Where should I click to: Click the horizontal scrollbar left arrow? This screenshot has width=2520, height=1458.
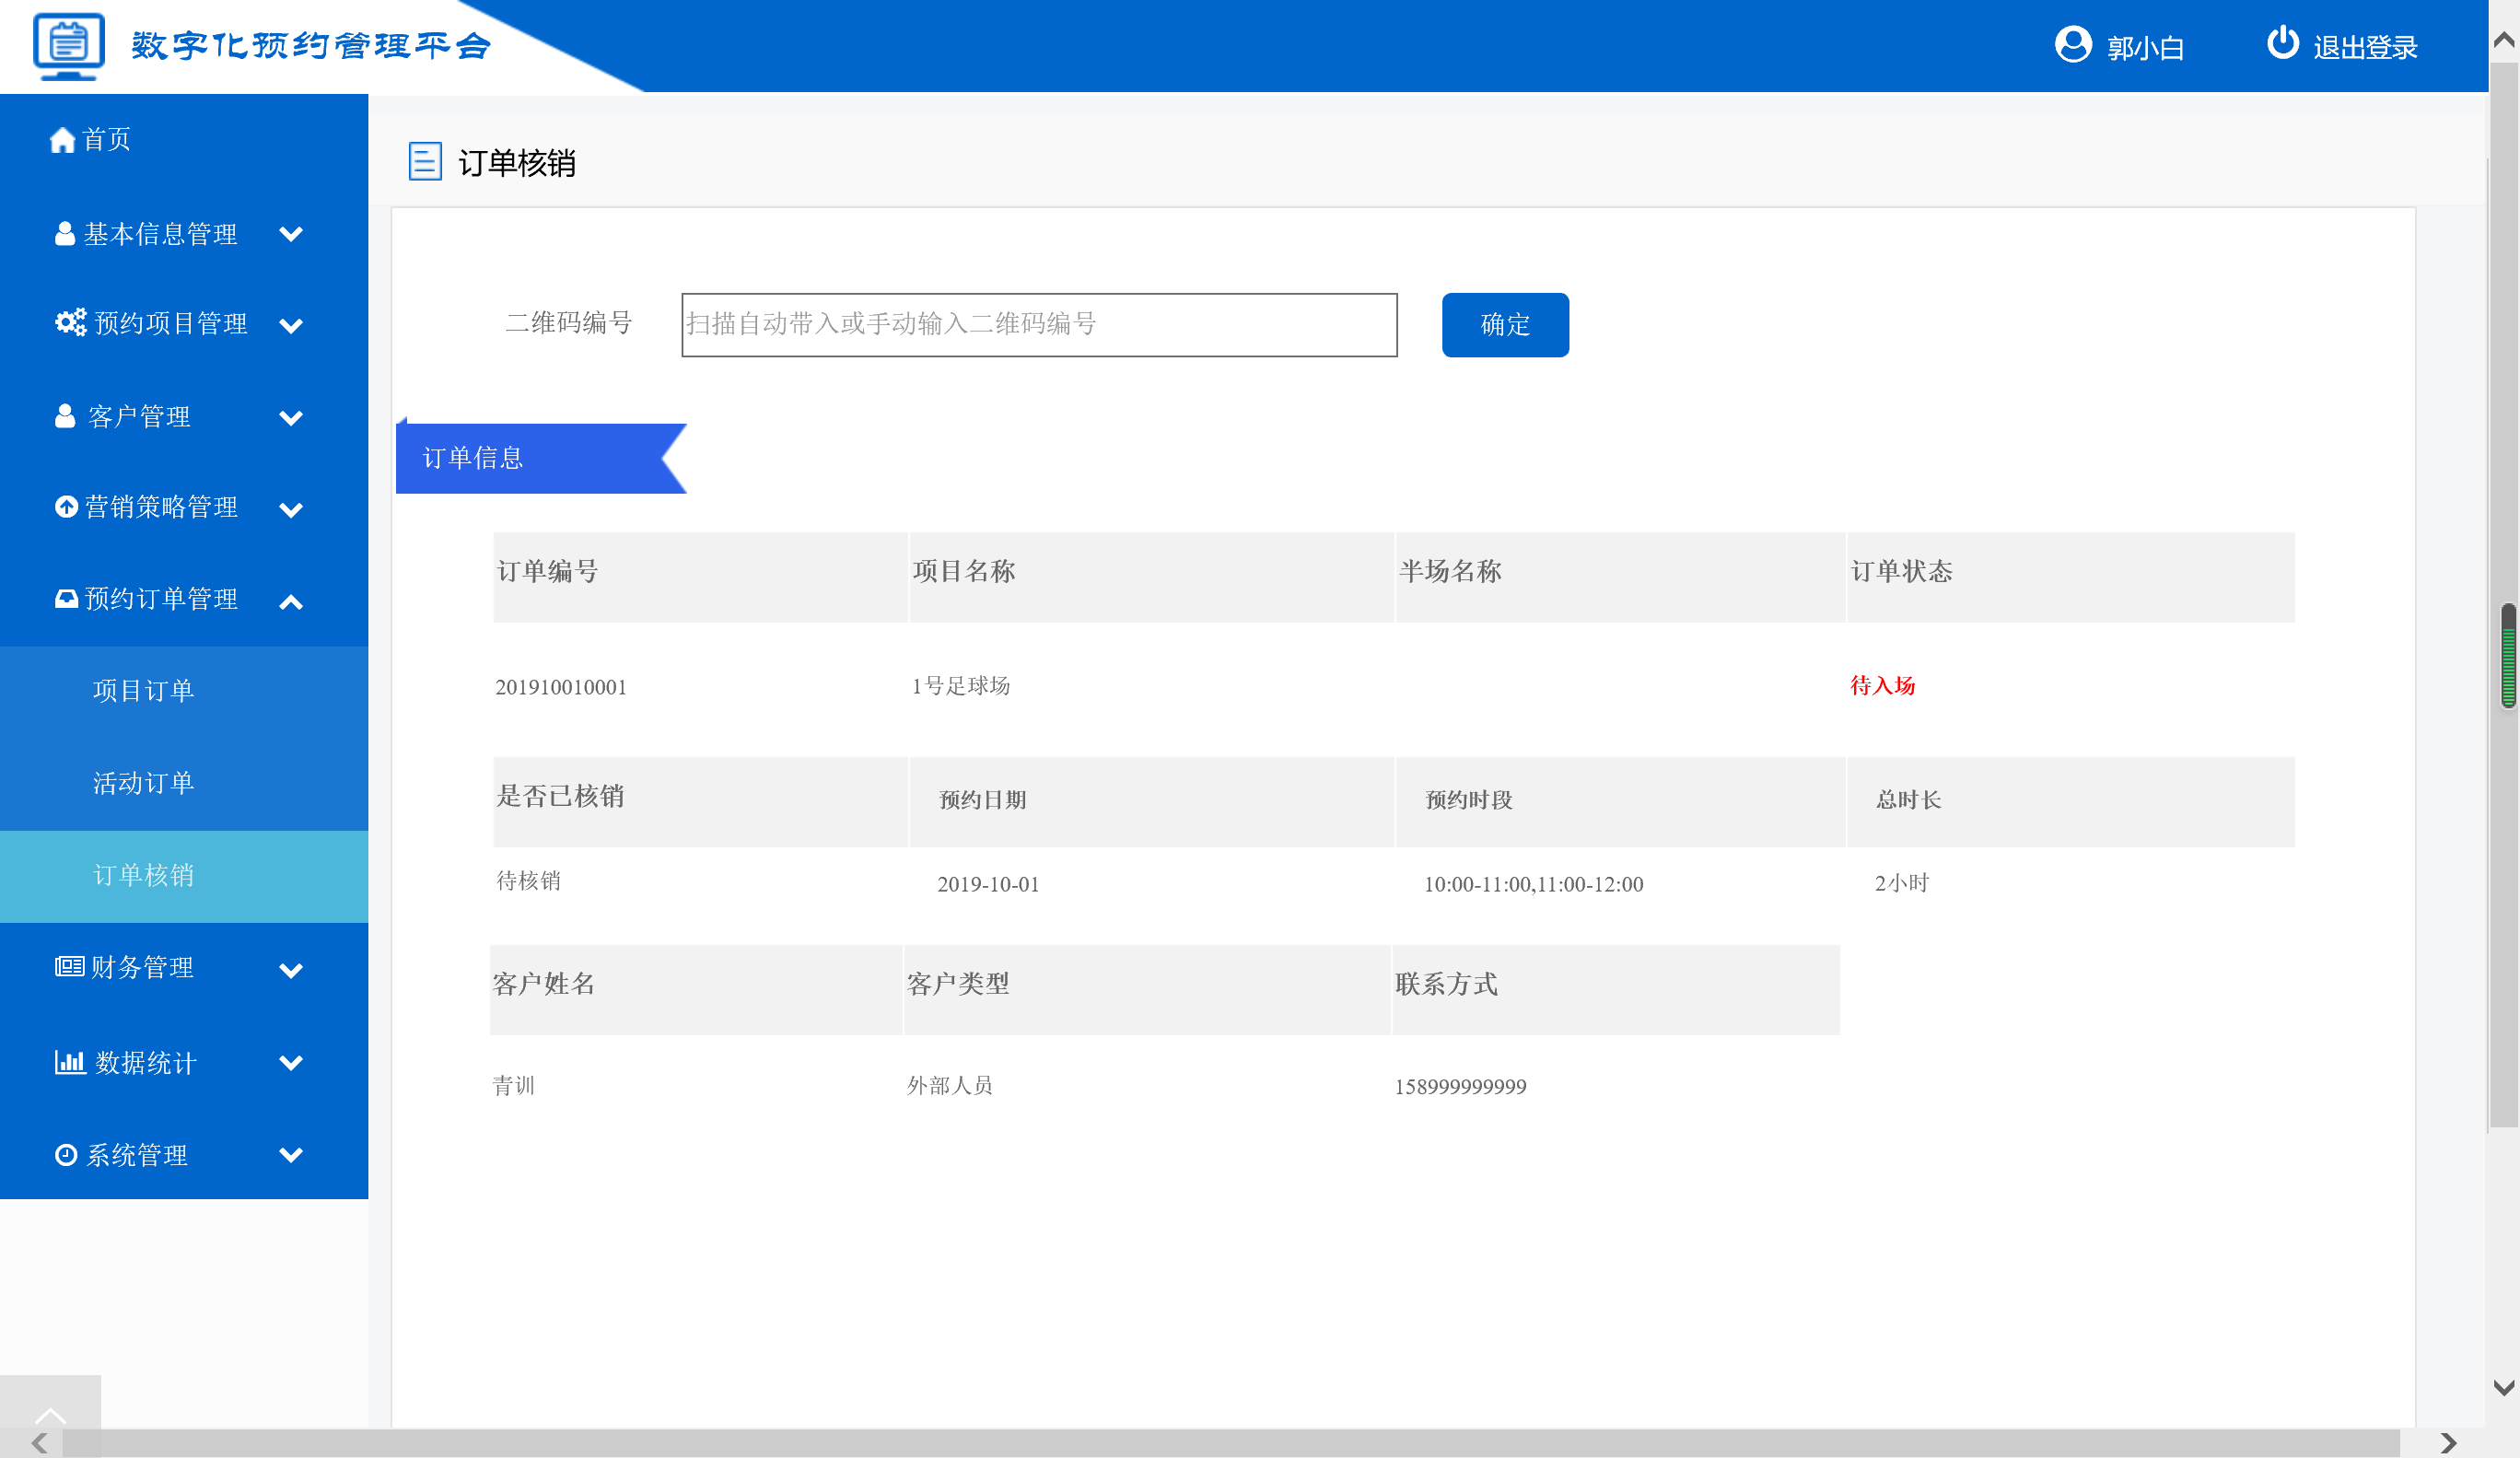point(39,1443)
